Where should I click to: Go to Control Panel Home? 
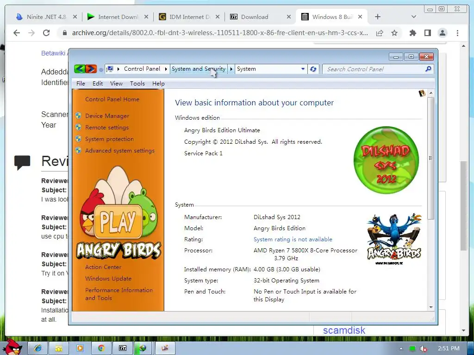[112, 99]
